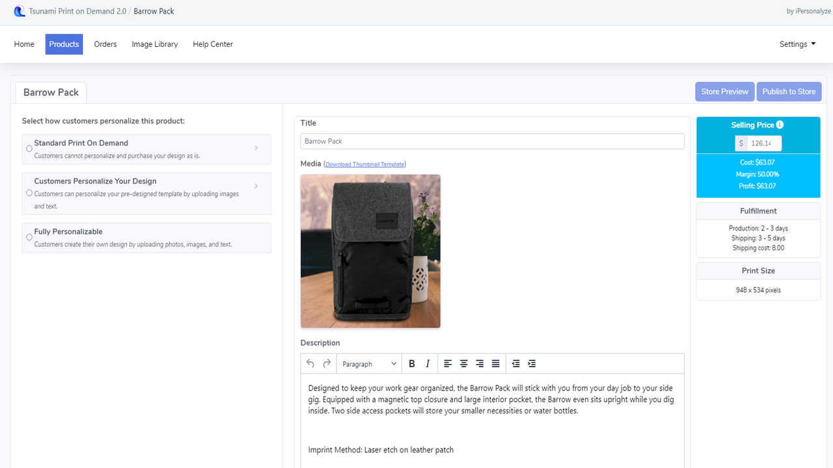
Task: Center align description text
Action: (x=464, y=363)
